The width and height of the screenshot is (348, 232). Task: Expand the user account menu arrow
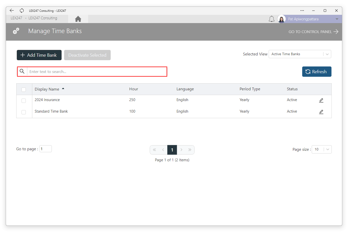point(337,19)
